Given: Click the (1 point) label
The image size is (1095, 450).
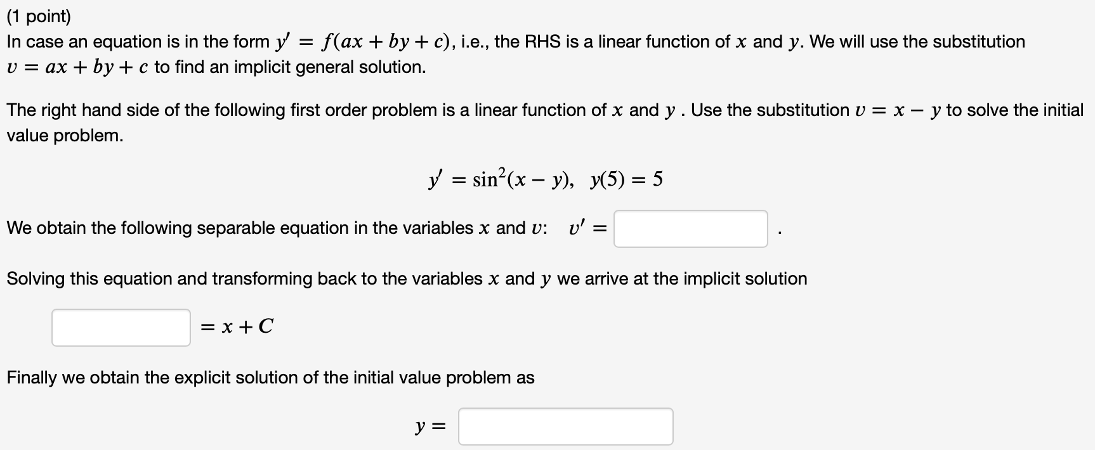Looking at the screenshot, I should click(39, 14).
